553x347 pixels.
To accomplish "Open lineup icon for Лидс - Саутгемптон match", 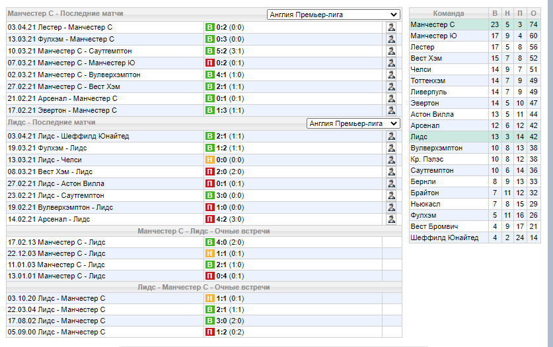I will point(391,195).
